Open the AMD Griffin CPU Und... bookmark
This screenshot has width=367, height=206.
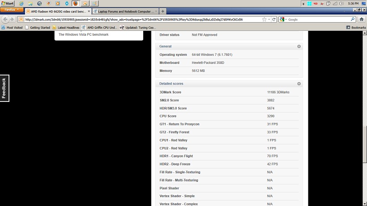pos(99,28)
